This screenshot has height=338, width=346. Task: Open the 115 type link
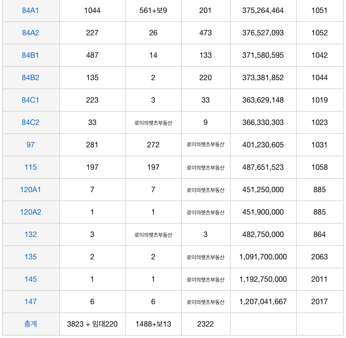pyautogui.click(x=30, y=167)
